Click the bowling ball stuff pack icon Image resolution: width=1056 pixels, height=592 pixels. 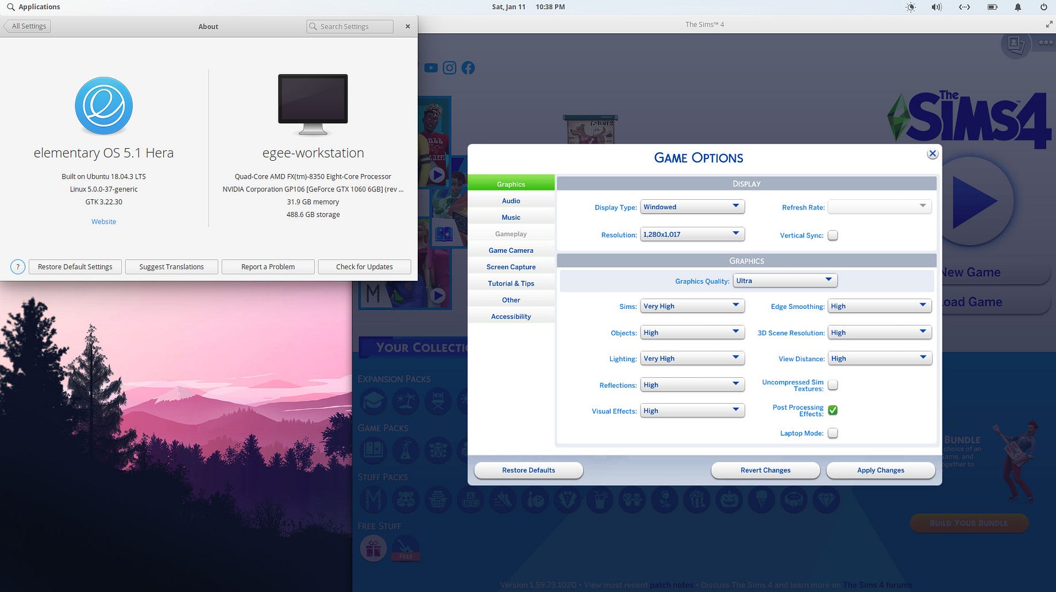[535, 500]
